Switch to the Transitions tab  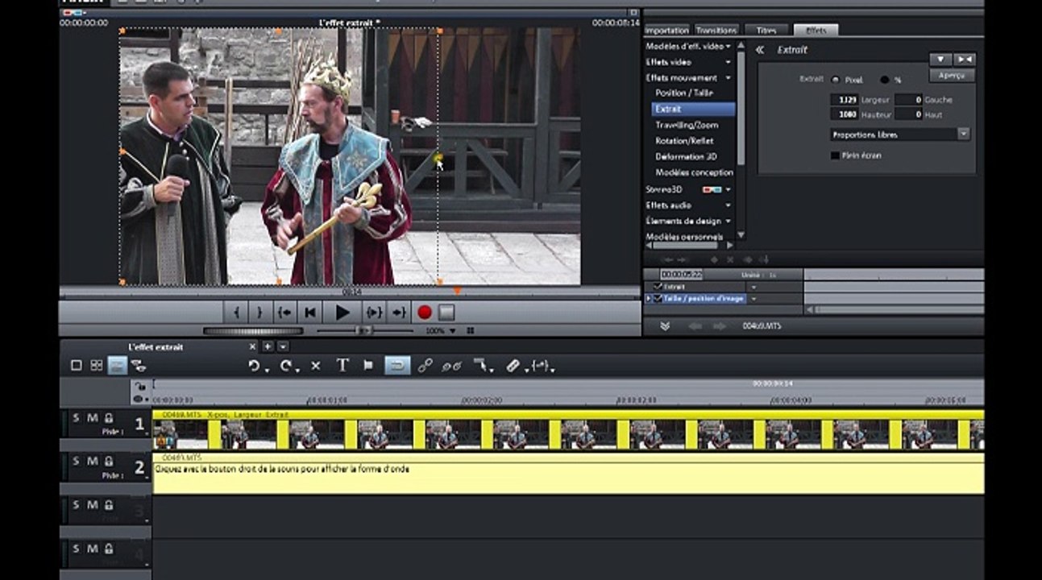[716, 30]
